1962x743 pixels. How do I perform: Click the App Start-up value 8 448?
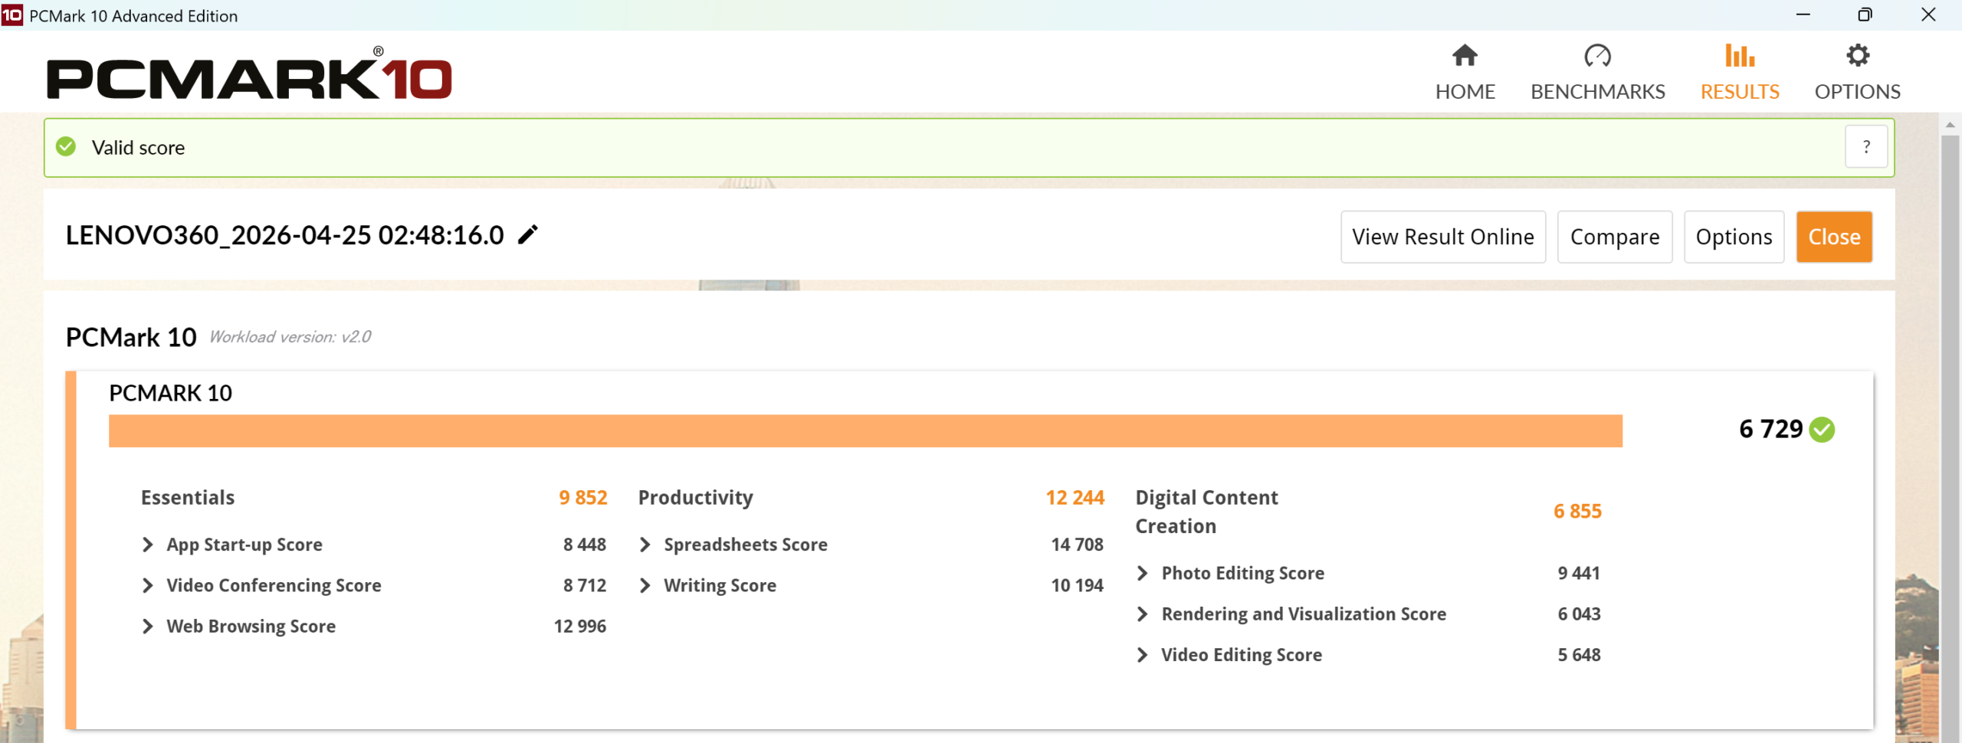[x=584, y=545]
